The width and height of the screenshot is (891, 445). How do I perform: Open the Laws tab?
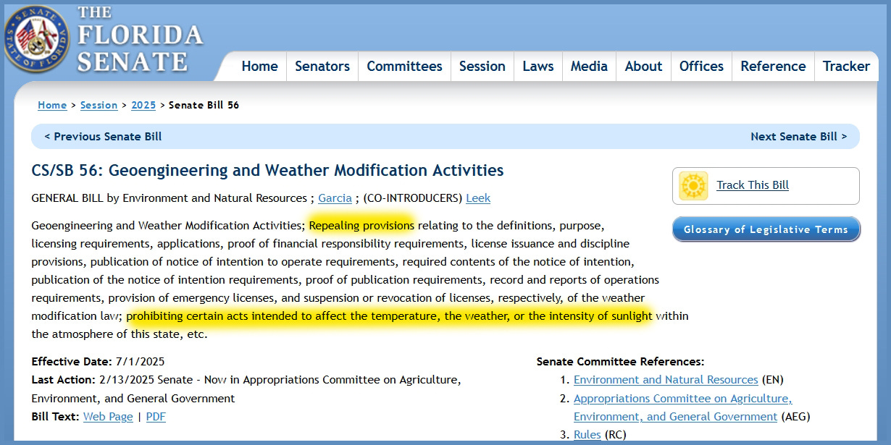click(538, 66)
